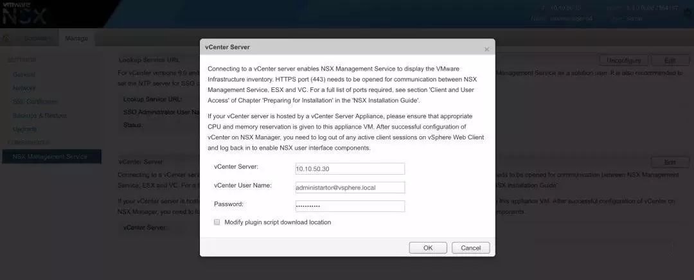
Task: Open the Home icon in NSX navigation bar
Action: tap(6, 39)
